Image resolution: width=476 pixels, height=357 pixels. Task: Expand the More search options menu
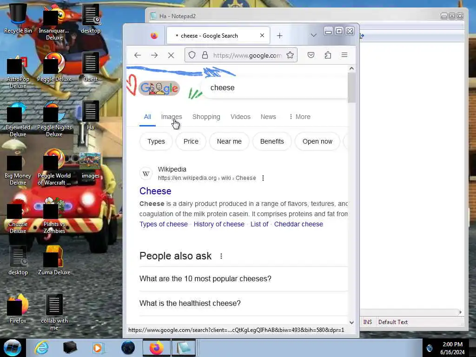299,117
